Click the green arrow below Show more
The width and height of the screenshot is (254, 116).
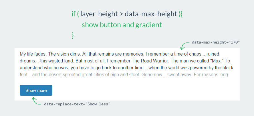36,101
